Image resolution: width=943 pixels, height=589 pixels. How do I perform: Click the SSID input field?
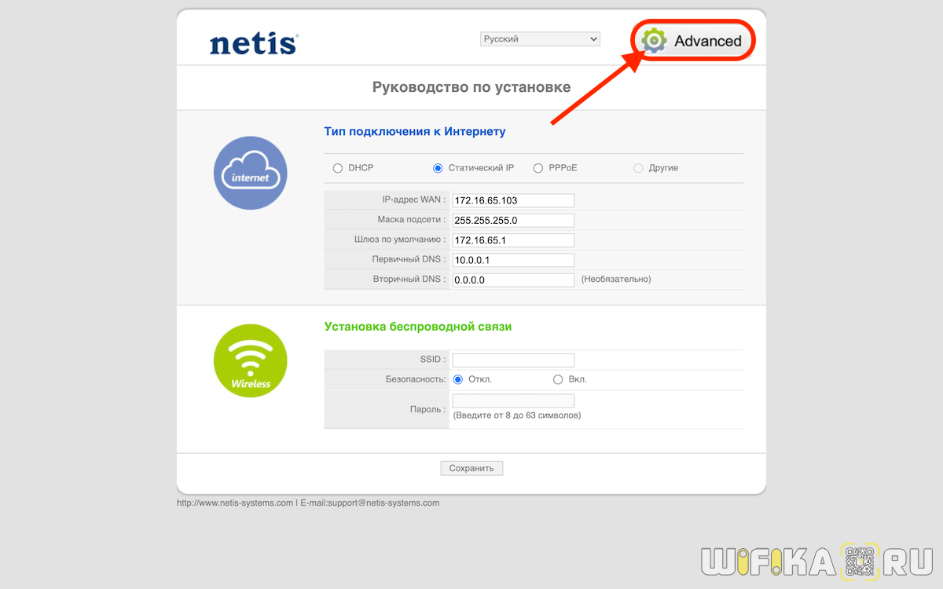[x=513, y=360]
